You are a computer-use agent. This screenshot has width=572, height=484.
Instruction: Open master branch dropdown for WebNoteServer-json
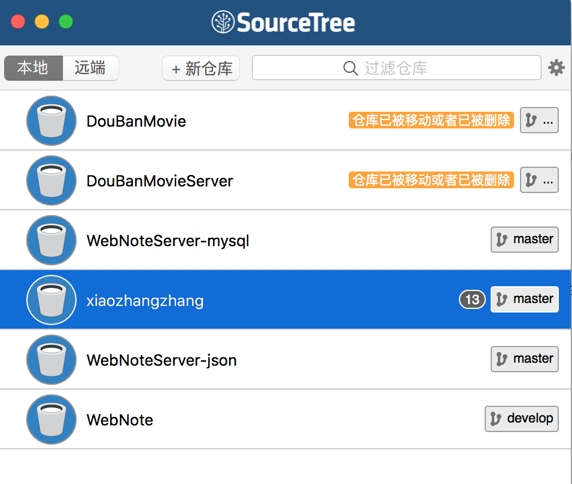click(x=524, y=359)
